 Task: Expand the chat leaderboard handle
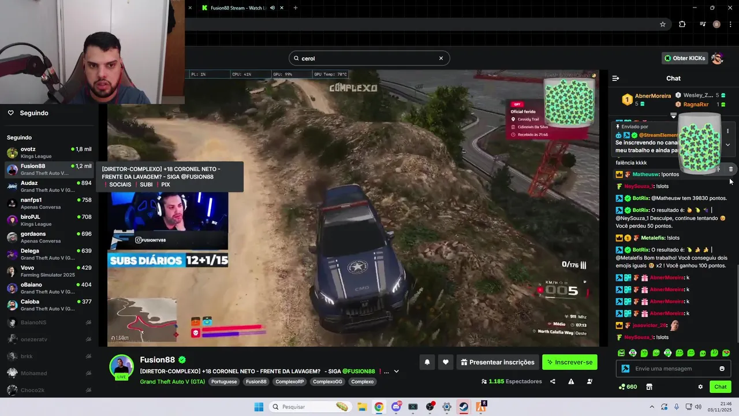(x=673, y=116)
